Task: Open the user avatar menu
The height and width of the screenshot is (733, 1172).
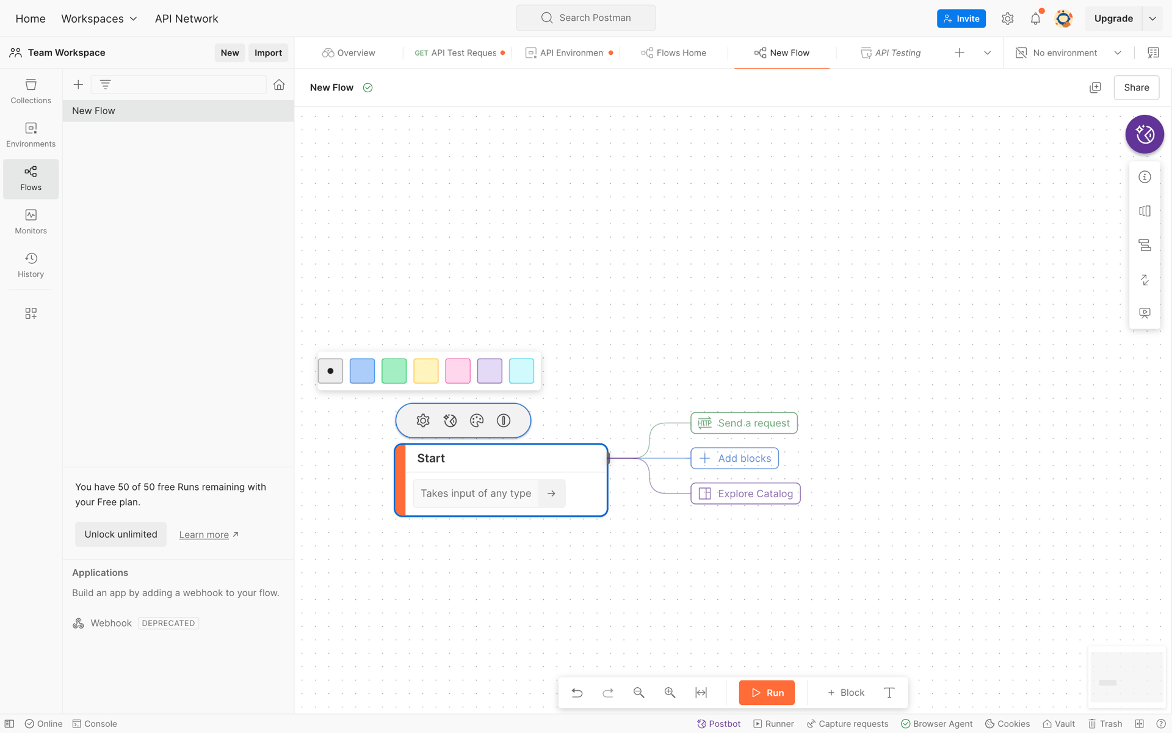Action: (1063, 19)
